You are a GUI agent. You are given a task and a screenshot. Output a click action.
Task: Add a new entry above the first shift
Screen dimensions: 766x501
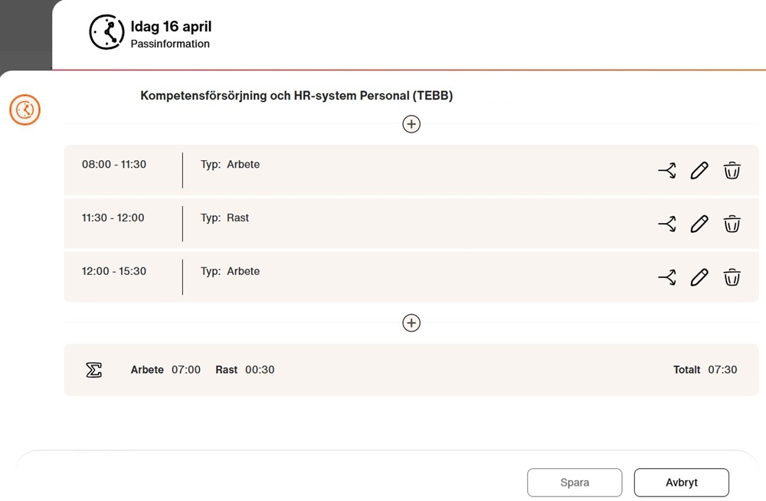411,124
